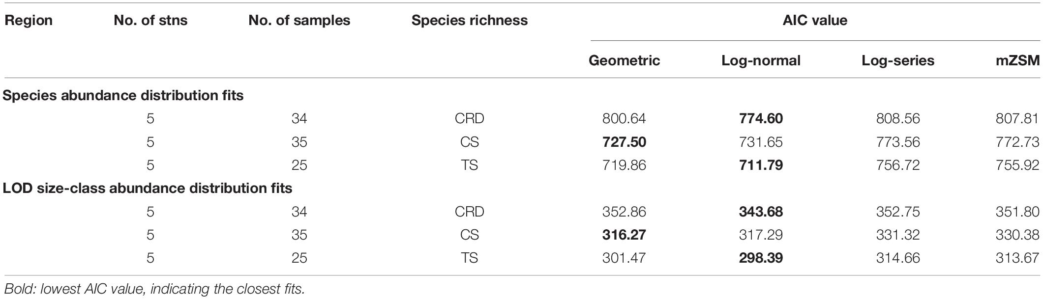Click the bold value 727.50
Viewport: 1043px width, 299px height.
(624, 142)
